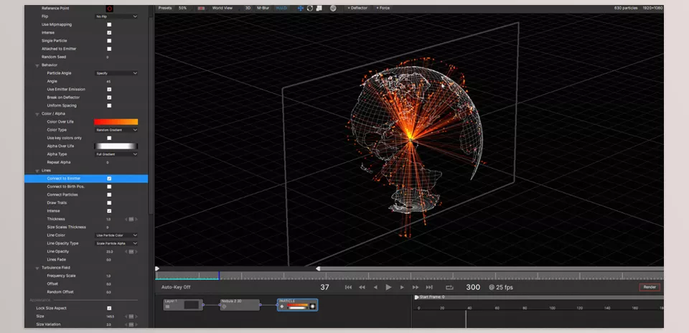Image resolution: width=689 pixels, height=333 pixels.
Task: Jump to the first frame
Action: pos(349,287)
